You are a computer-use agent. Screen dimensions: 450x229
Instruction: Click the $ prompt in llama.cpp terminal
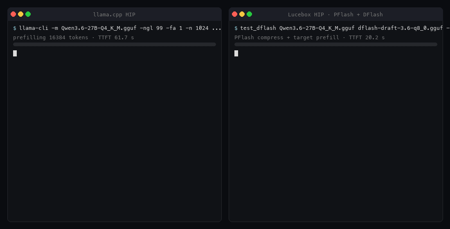[x=15, y=28]
